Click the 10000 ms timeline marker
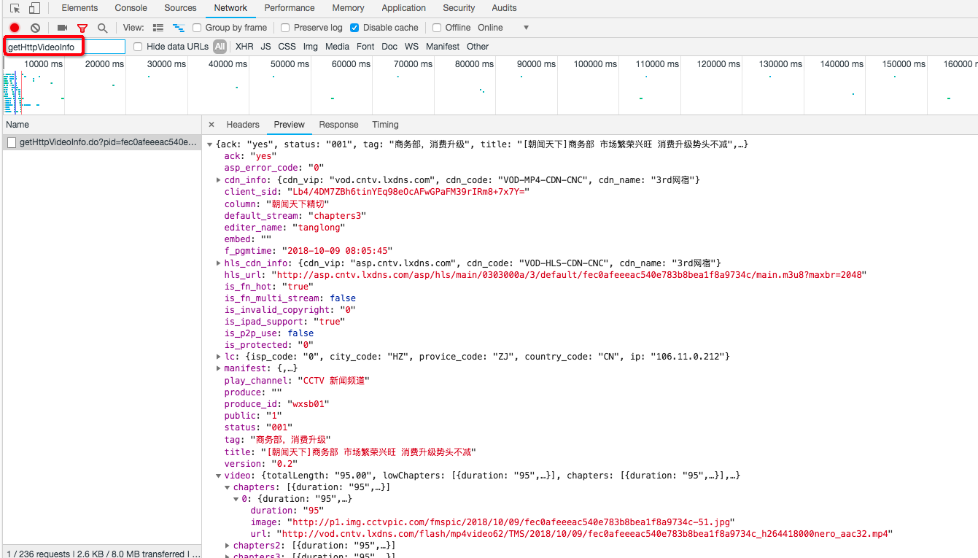978x558 pixels. (x=44, y=64)
